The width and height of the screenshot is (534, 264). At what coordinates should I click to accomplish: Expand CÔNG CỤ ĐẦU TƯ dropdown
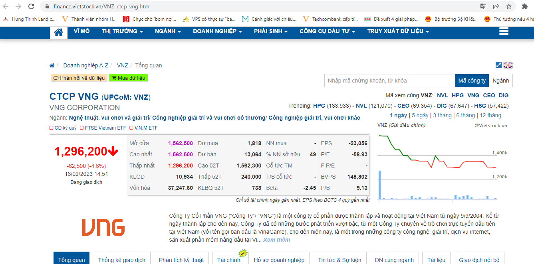[x=328, y=31]
